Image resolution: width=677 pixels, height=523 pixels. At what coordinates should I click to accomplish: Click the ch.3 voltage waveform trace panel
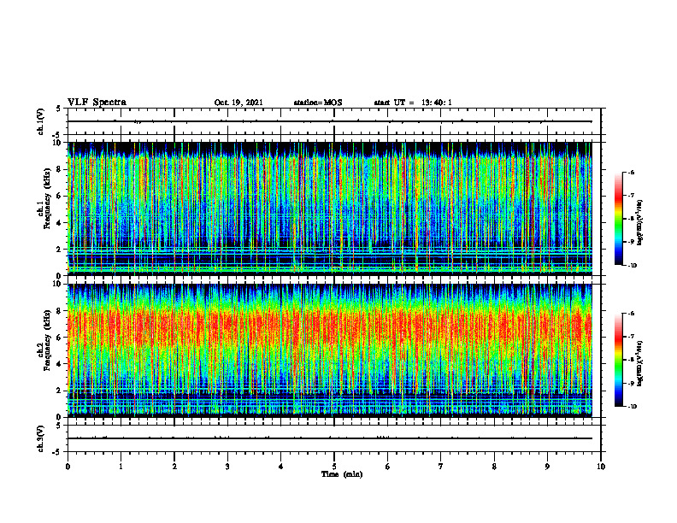pos(334,438)
